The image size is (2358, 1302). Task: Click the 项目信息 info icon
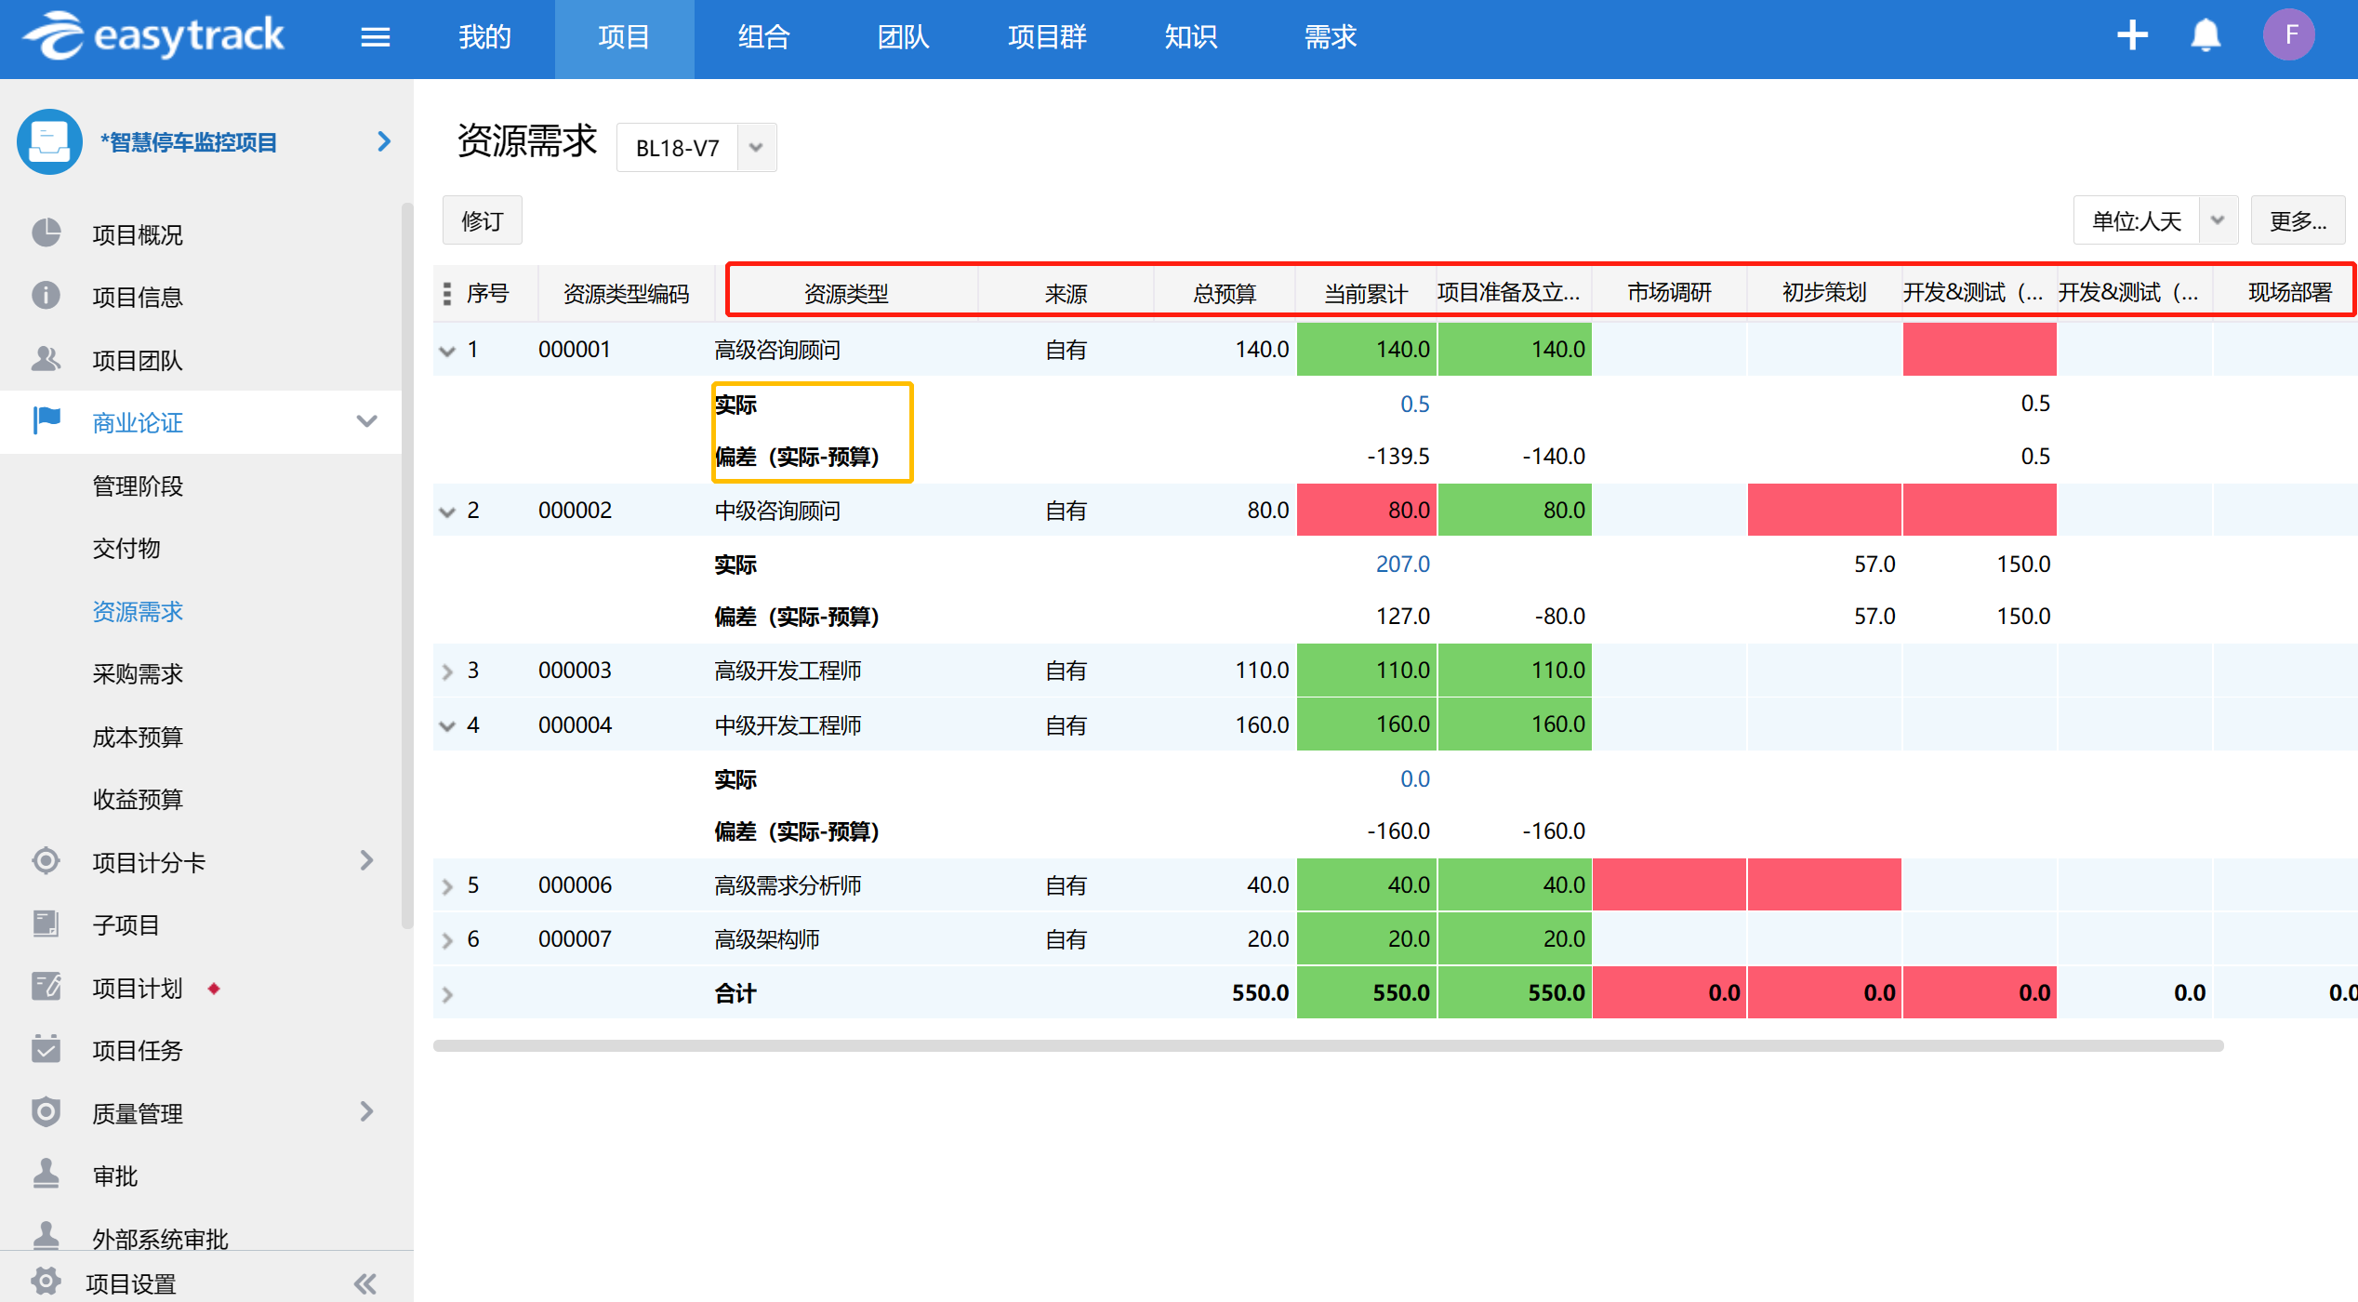click(46, 296)
